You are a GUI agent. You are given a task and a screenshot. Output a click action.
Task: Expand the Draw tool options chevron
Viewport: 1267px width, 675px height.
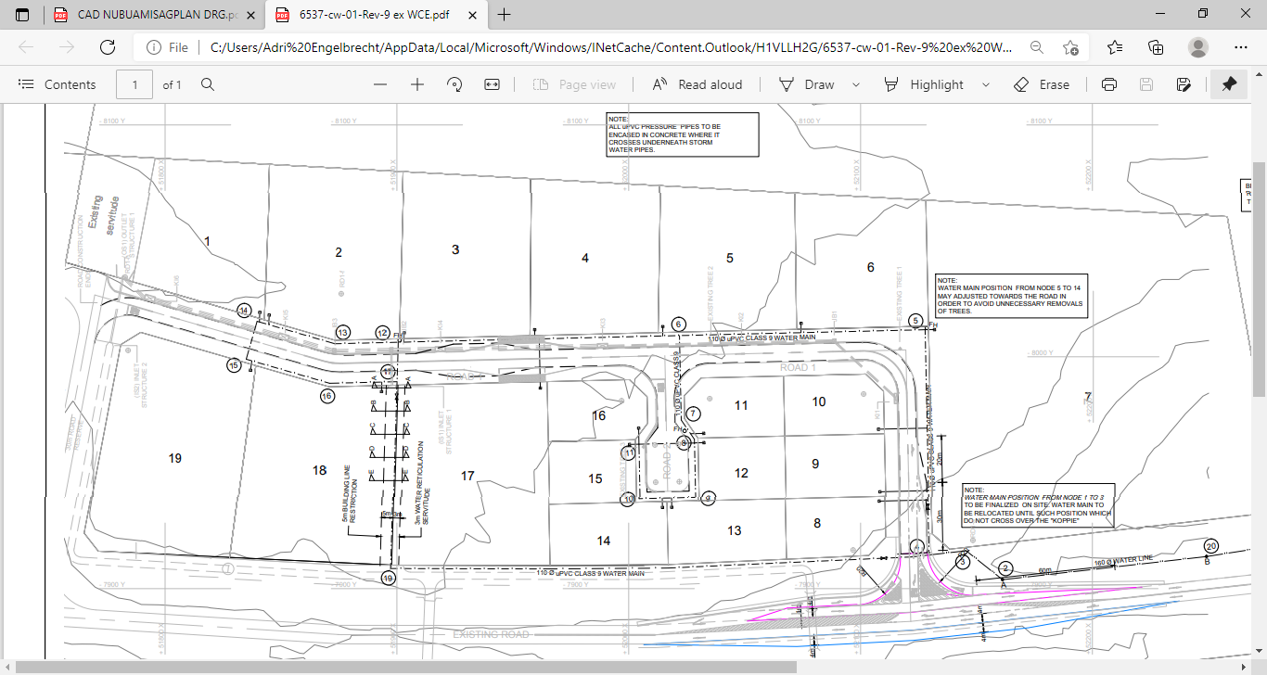[856, 84]
